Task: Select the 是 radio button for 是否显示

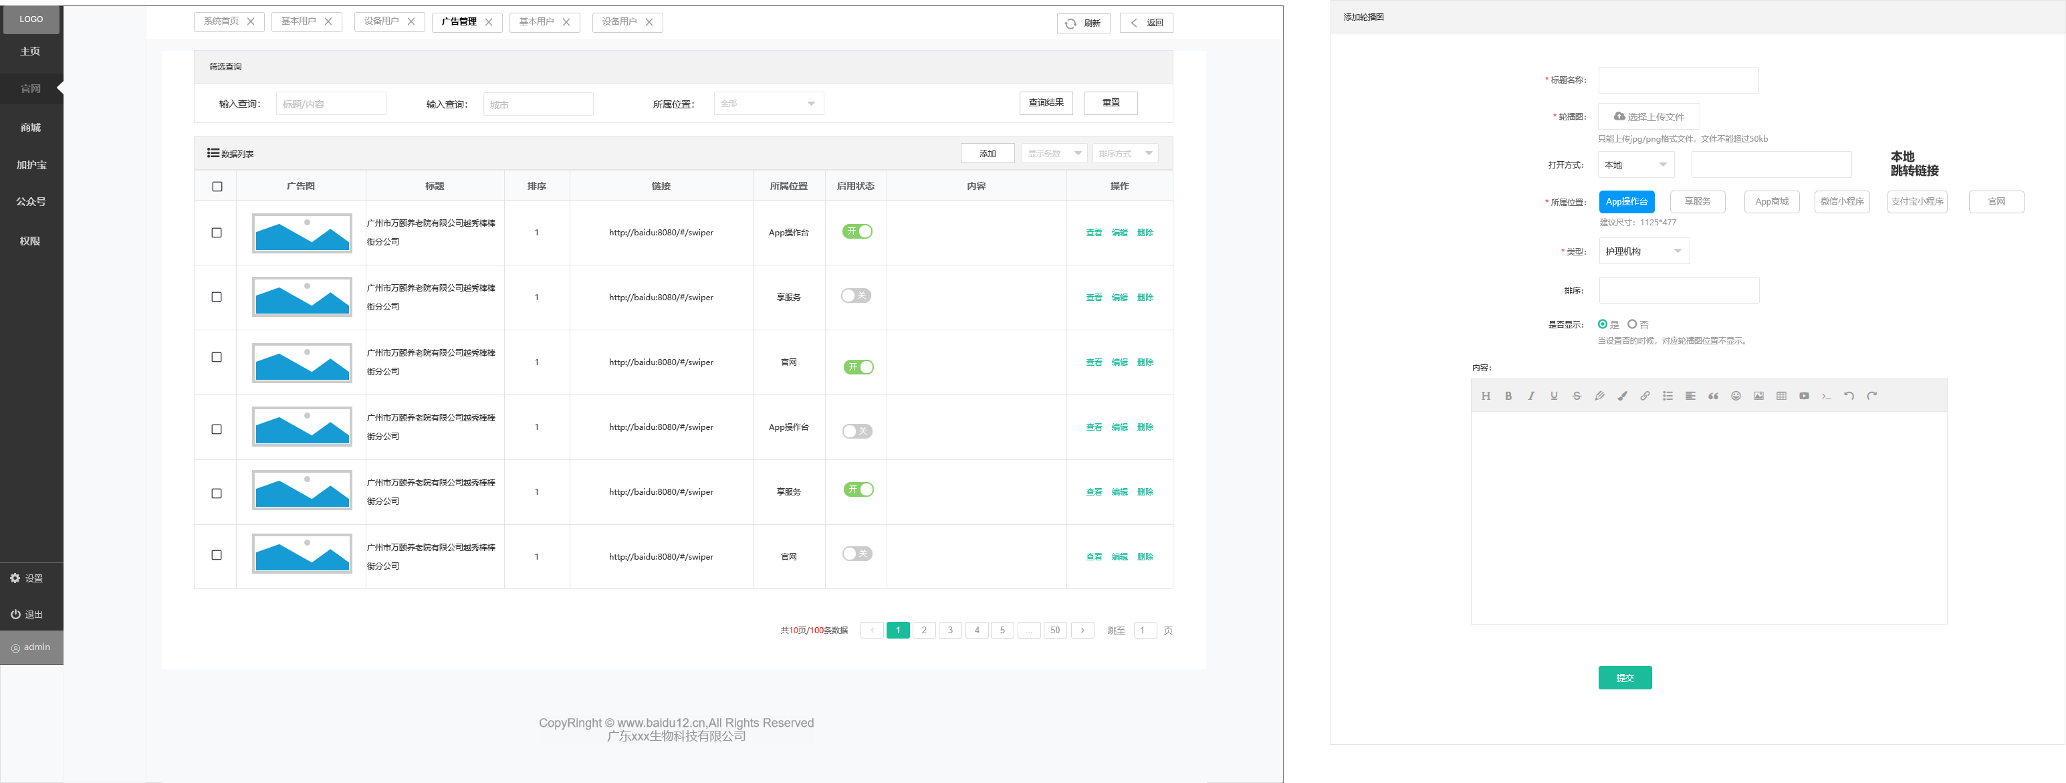Action: (x=1603, y=324)
